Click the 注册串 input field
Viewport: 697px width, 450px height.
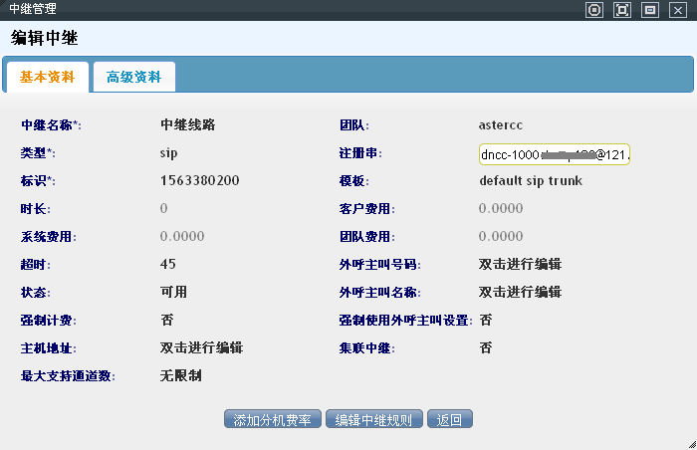click(554, 154)
